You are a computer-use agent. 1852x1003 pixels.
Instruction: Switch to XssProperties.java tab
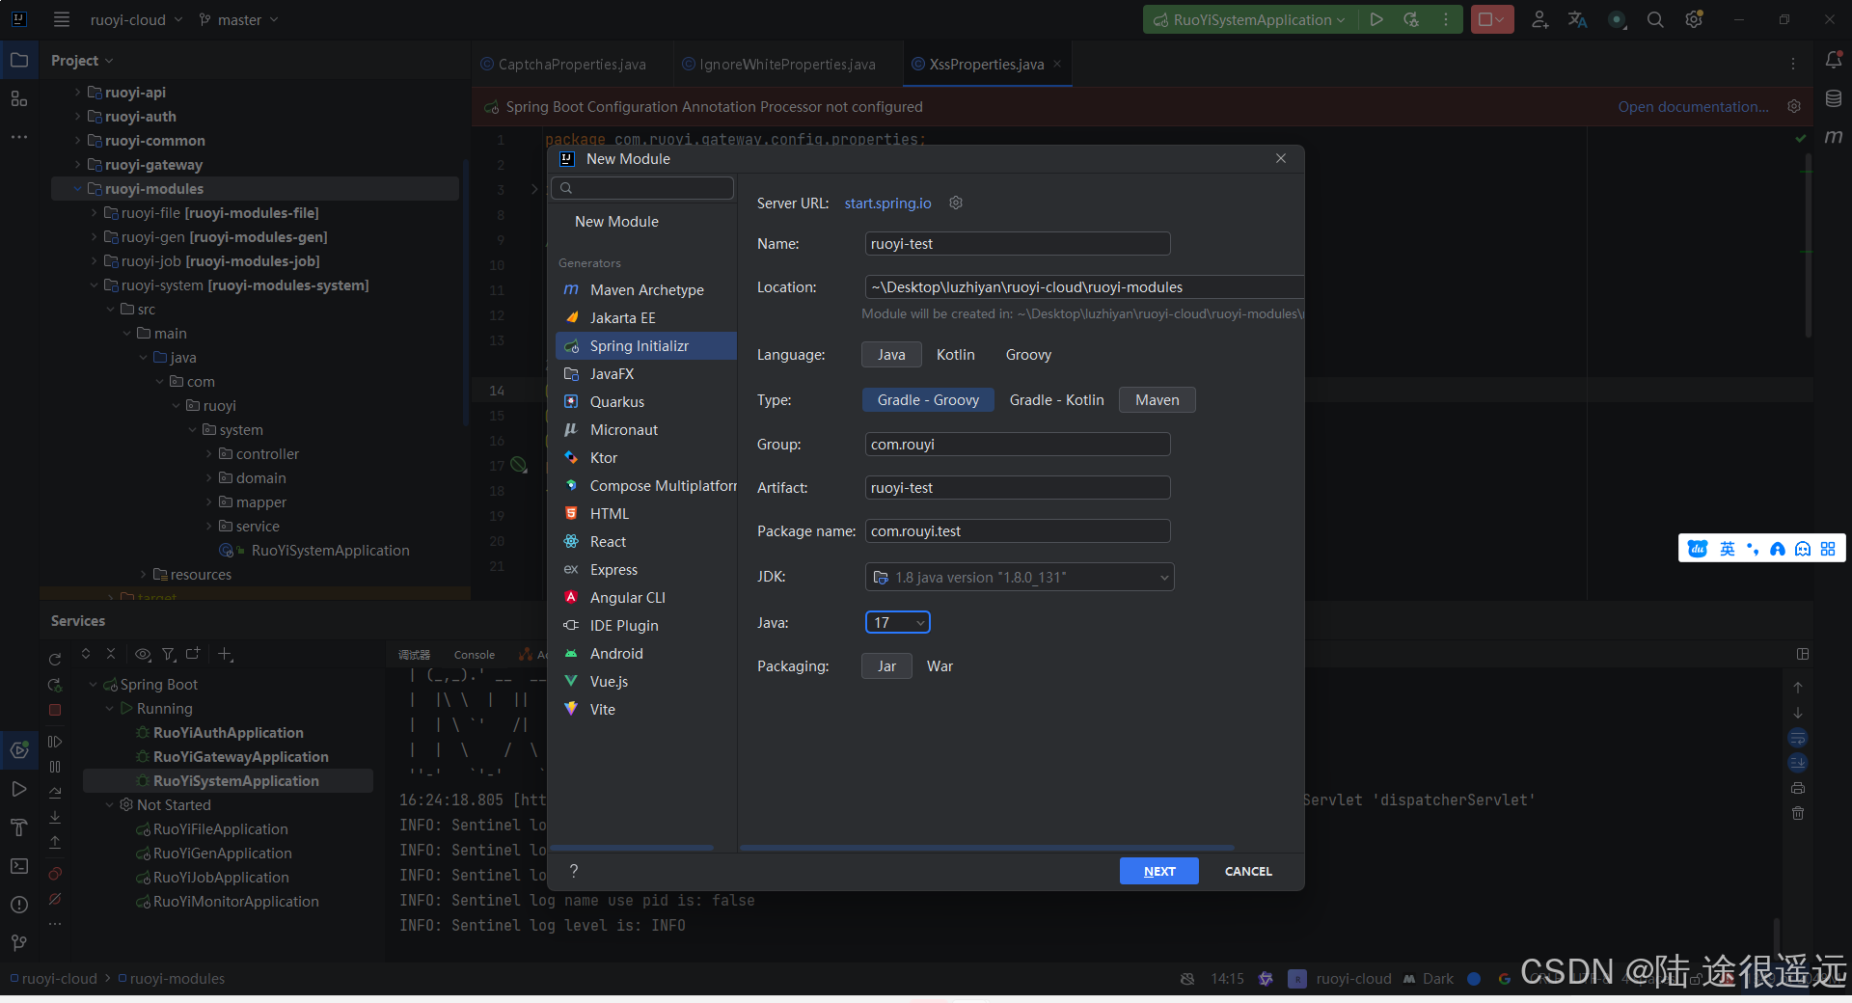988,64
